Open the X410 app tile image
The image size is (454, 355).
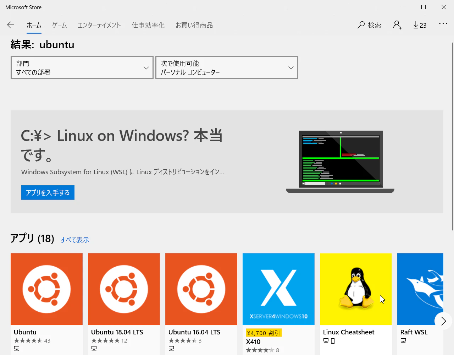[278, 289]
